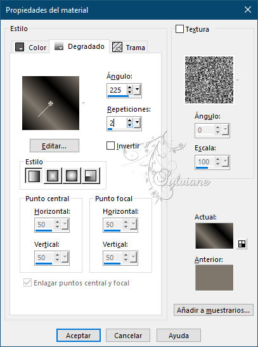Click the Editar... button
This screenshot has width=258, height=347.
[55, 146]
